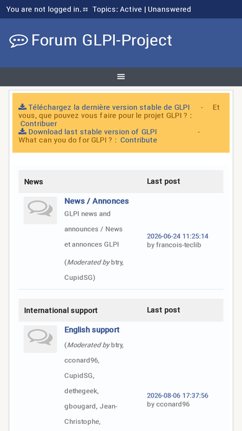The width and height of the screenshot is (242, 431).
Task: Click the 'gbougard, Jean-' moderator text
Action: pos(91,406)
